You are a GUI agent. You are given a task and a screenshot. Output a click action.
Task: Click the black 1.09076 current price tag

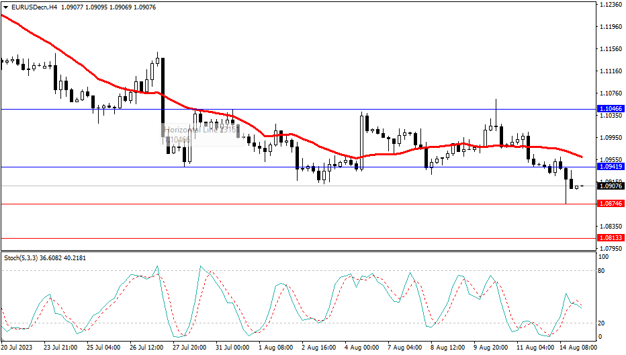pyautogui.click(x=610, y=186)
